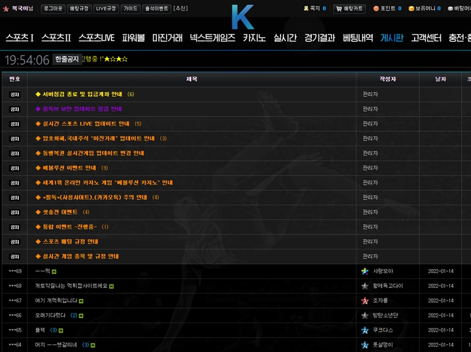The height and width of the screenshot is (352, 471).
Task: Click the N new icon on 먹튀짭사이트 post
Action: [111, 286]
